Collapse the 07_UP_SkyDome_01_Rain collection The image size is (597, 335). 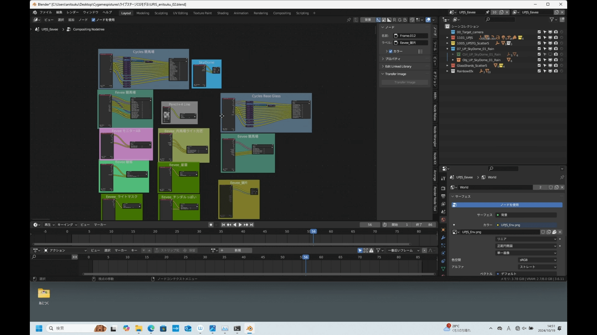(x=447, y=49)
